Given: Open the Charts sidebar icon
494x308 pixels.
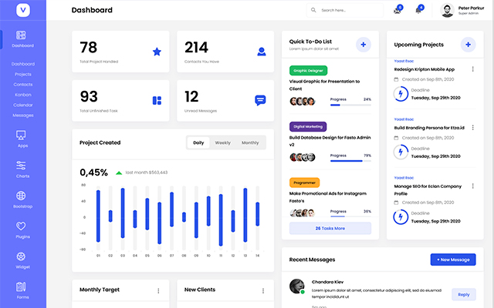Looking at the screenshot, I should [x=22, y=166].
